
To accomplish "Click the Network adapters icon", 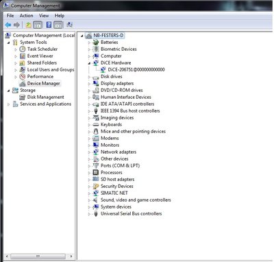I will (96, 152).
